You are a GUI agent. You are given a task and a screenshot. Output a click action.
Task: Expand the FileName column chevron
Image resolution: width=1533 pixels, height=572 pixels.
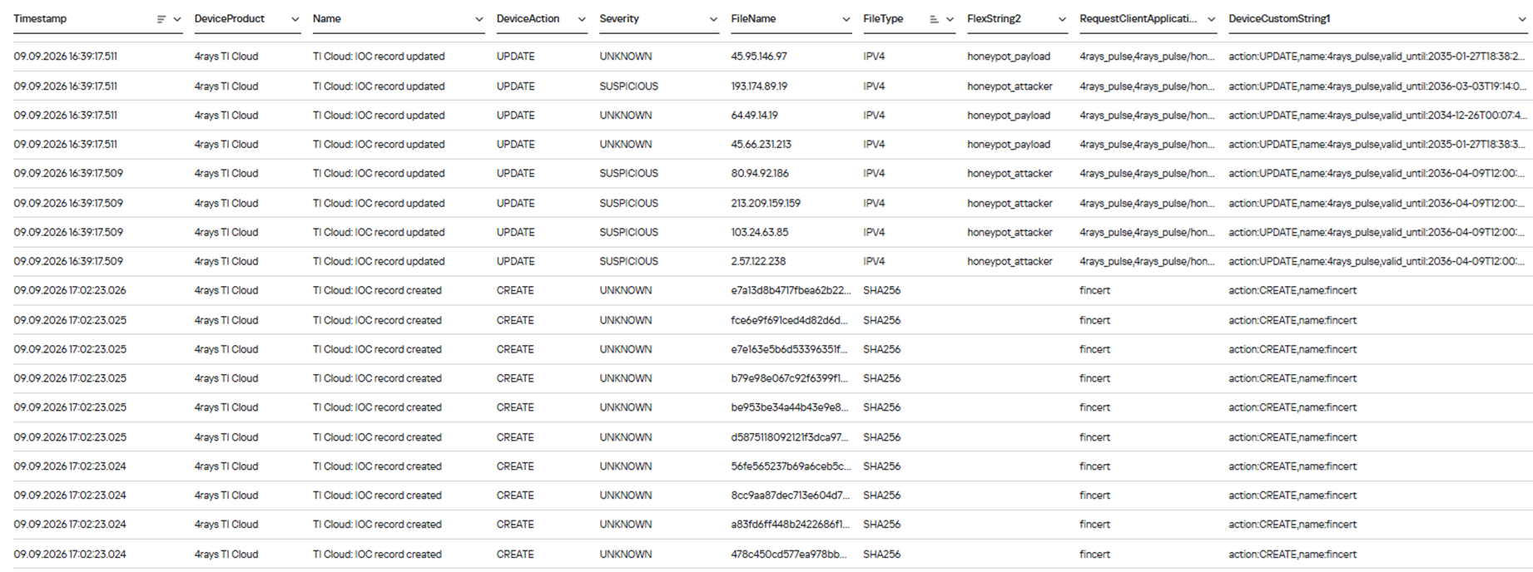(846, 19)
